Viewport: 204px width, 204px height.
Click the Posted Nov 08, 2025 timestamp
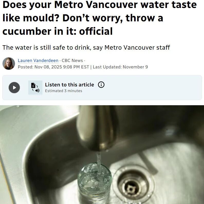[53, 67]
